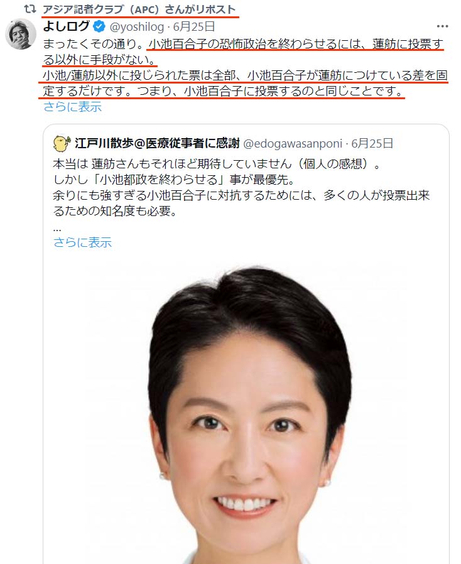Open the @yoshilog handle
The height and width of the screenshot is (564, 461).
click(137, 26)
